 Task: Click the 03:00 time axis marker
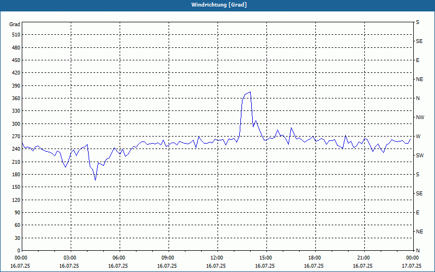coord(71,258)
